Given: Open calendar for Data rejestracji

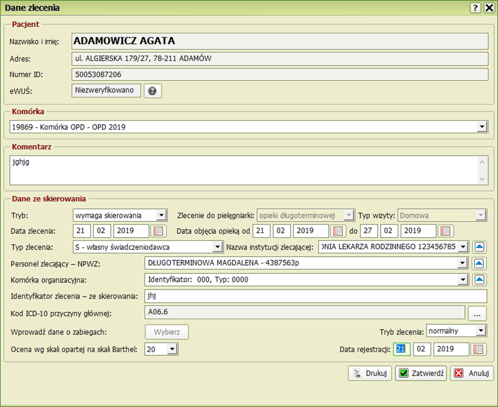Looking at the screenshot, I should pyautogui.click(x=479, y=349).
